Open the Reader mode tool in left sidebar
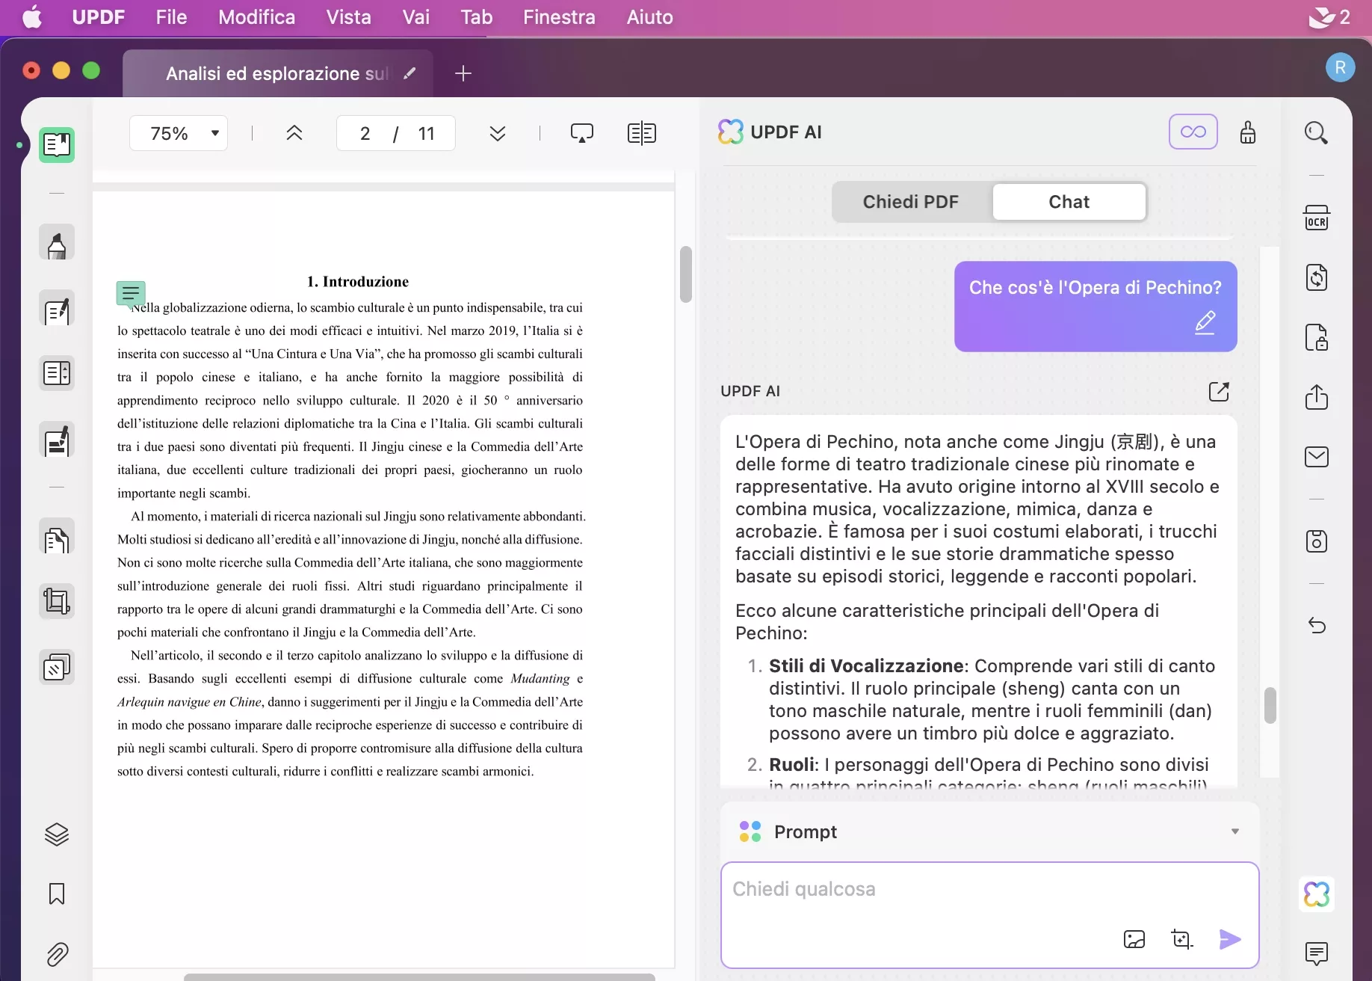This screenshot has height=981, width=1372. [x=57, y=144]
